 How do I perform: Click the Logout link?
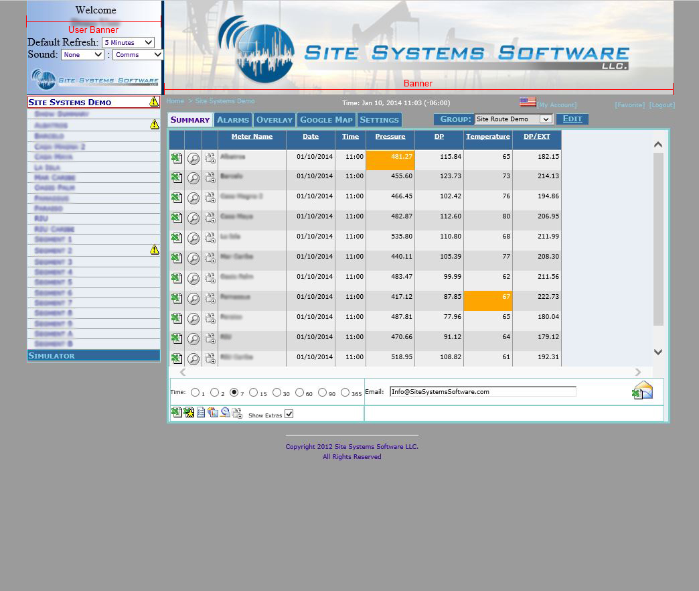click(662, 105)
